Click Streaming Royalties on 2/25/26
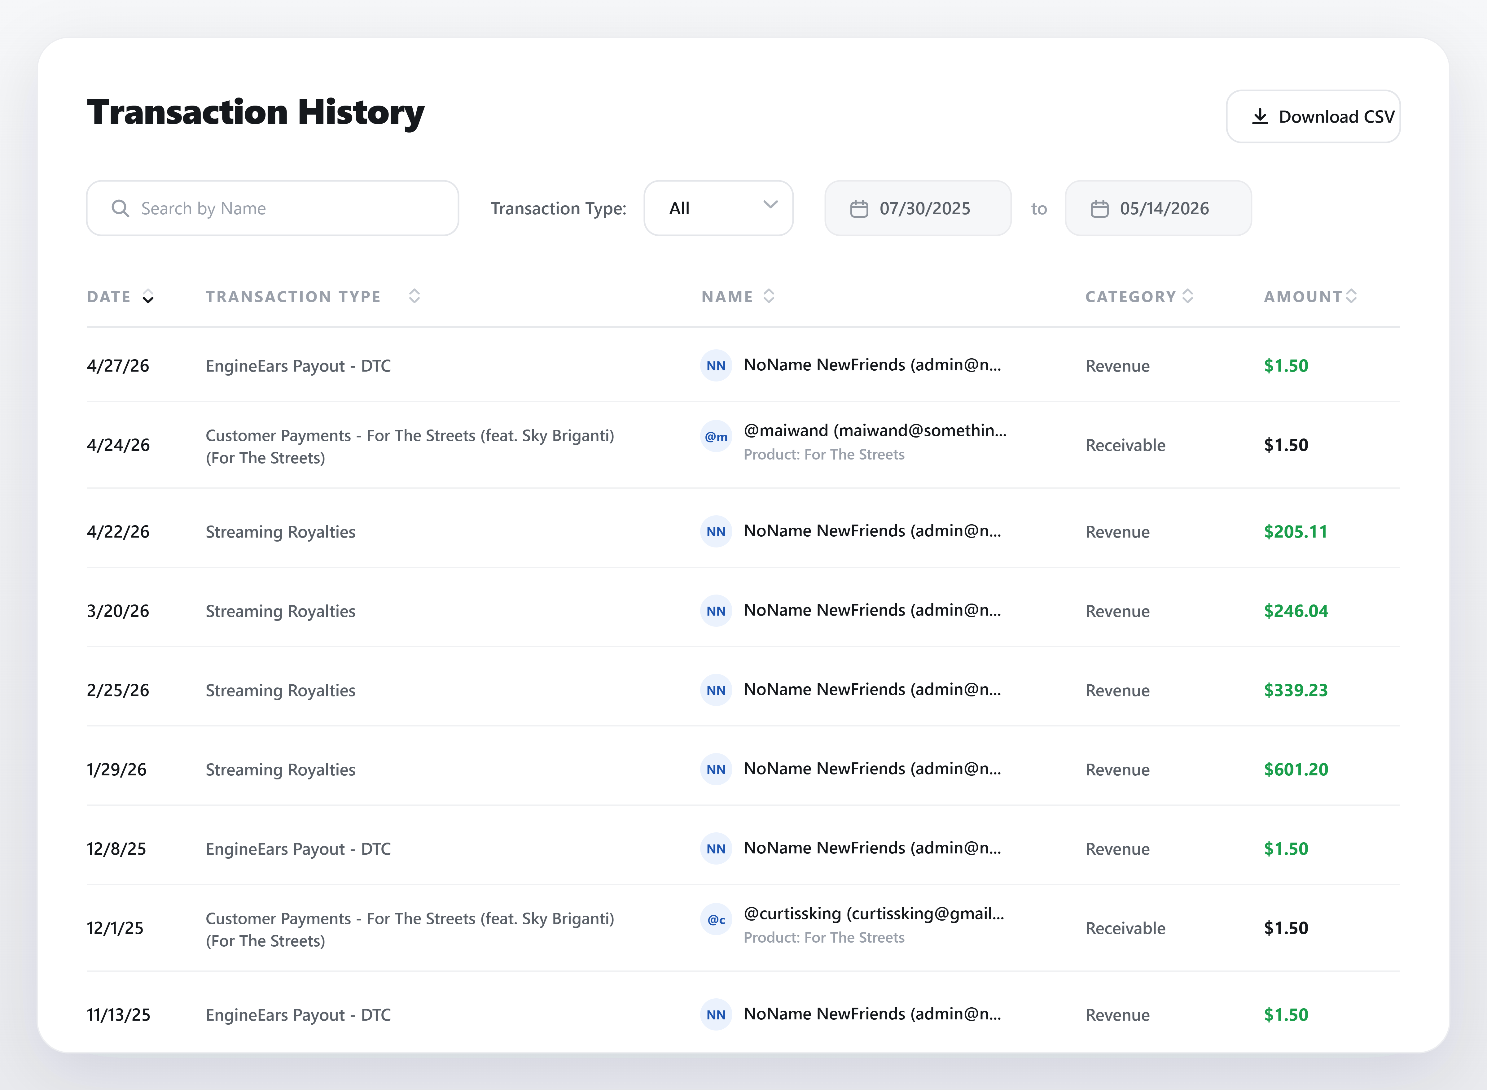1487x1090 pixels. pos(280,690)
